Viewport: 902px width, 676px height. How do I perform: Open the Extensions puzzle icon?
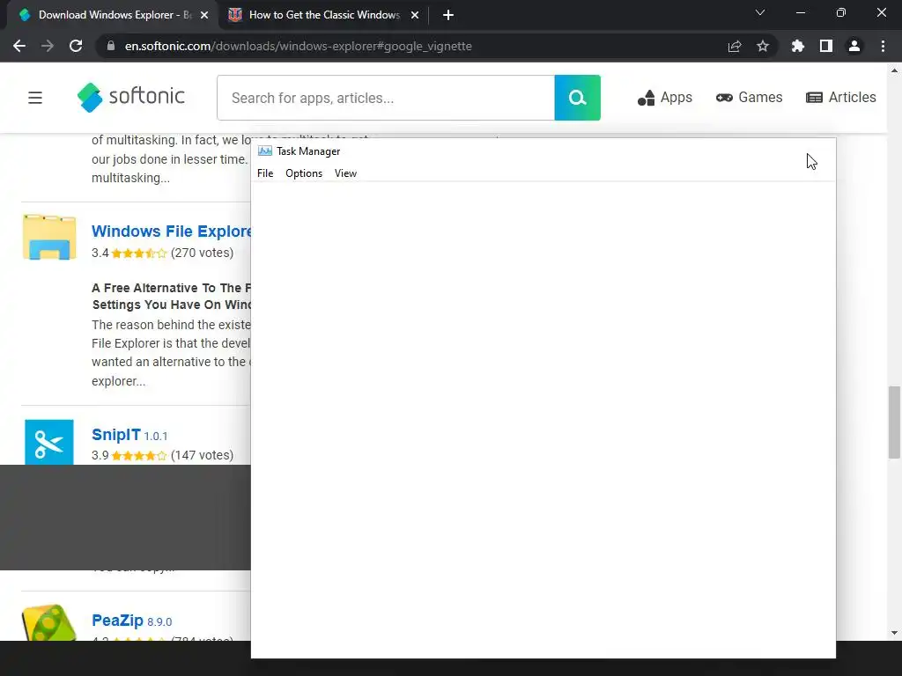click(798, 46)
